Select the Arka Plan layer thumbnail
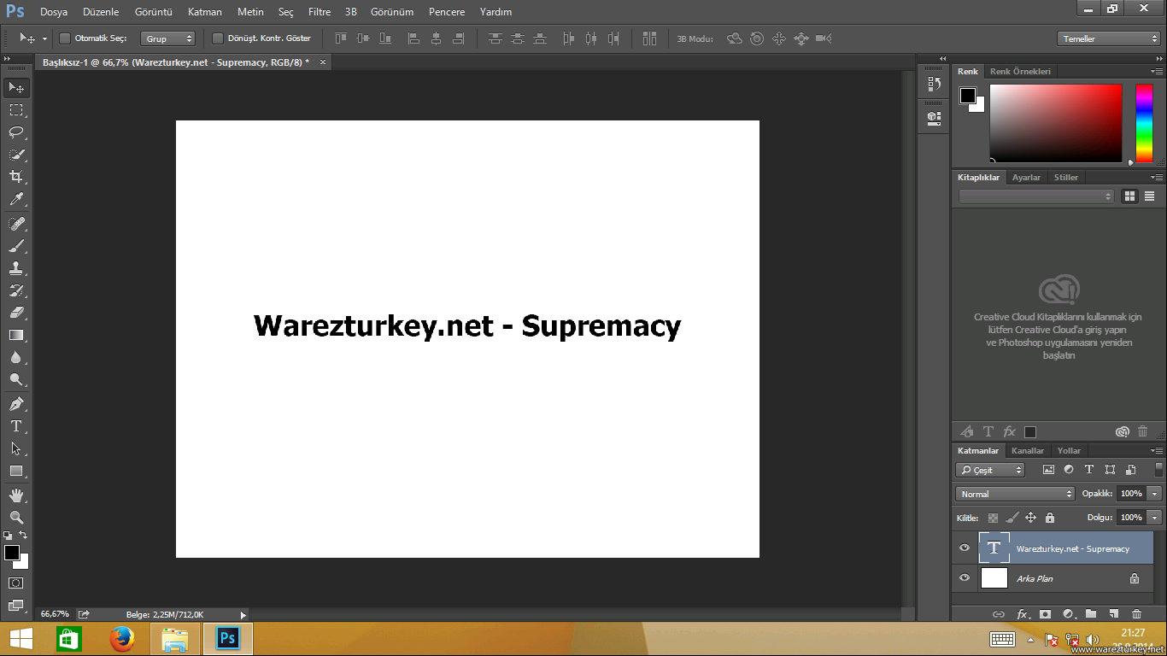 click(x=994, y=578)
